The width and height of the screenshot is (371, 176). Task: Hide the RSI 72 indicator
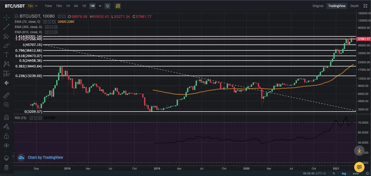tap(32, 118)
